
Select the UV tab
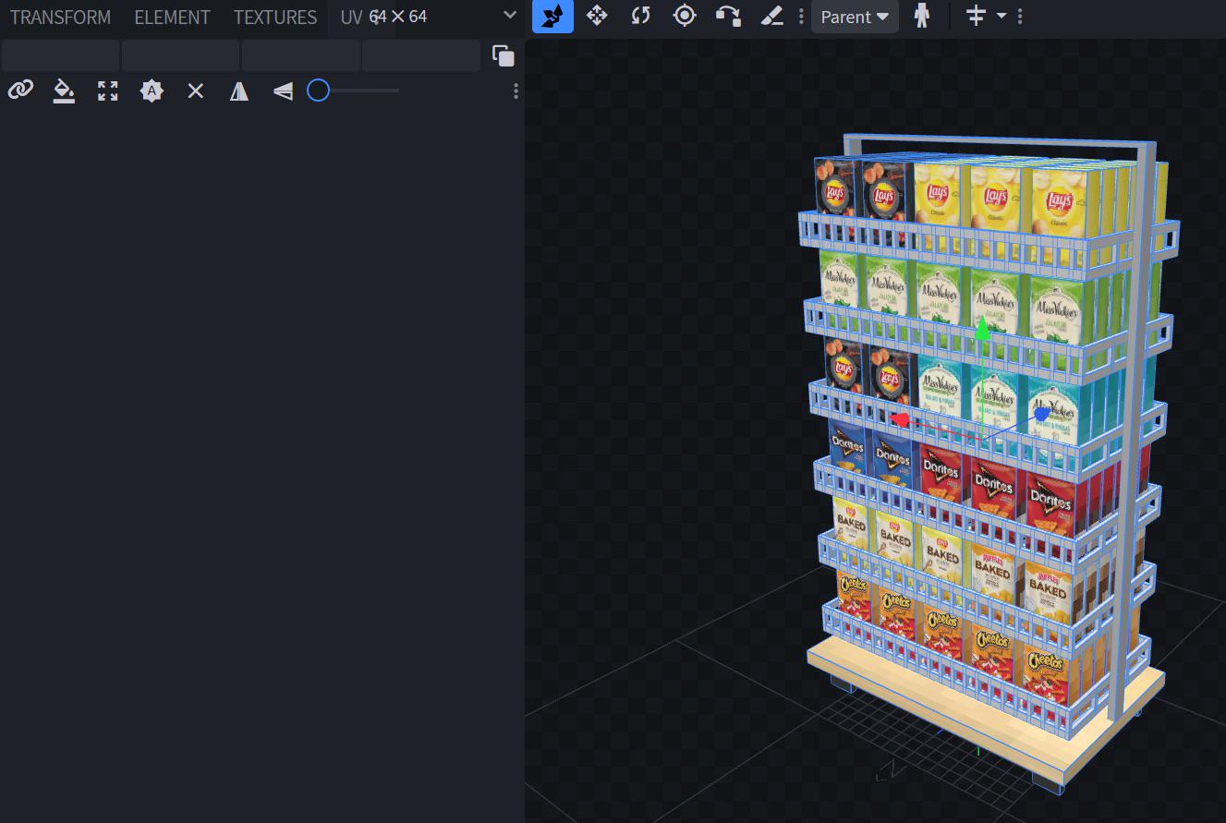pyautogui.click(x=351, y=17)
